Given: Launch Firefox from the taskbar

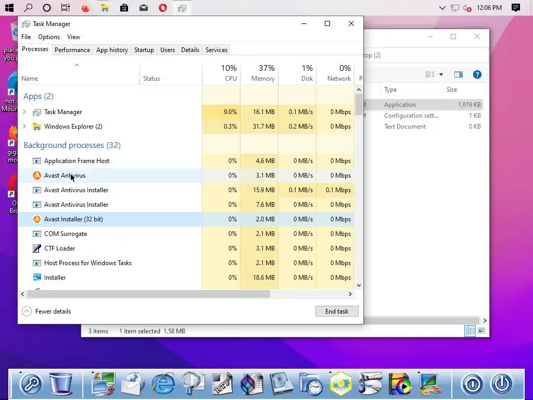Looking at the screenshot, I should [x=86, y=8].
